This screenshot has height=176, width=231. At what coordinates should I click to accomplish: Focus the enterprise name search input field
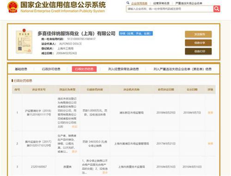pos(170,9)
